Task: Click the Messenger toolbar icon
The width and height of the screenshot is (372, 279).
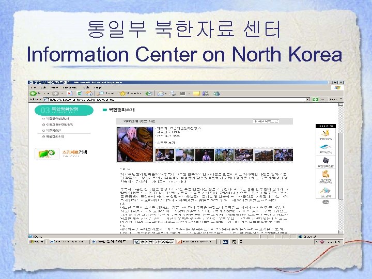Action: [x=216, y=94]
